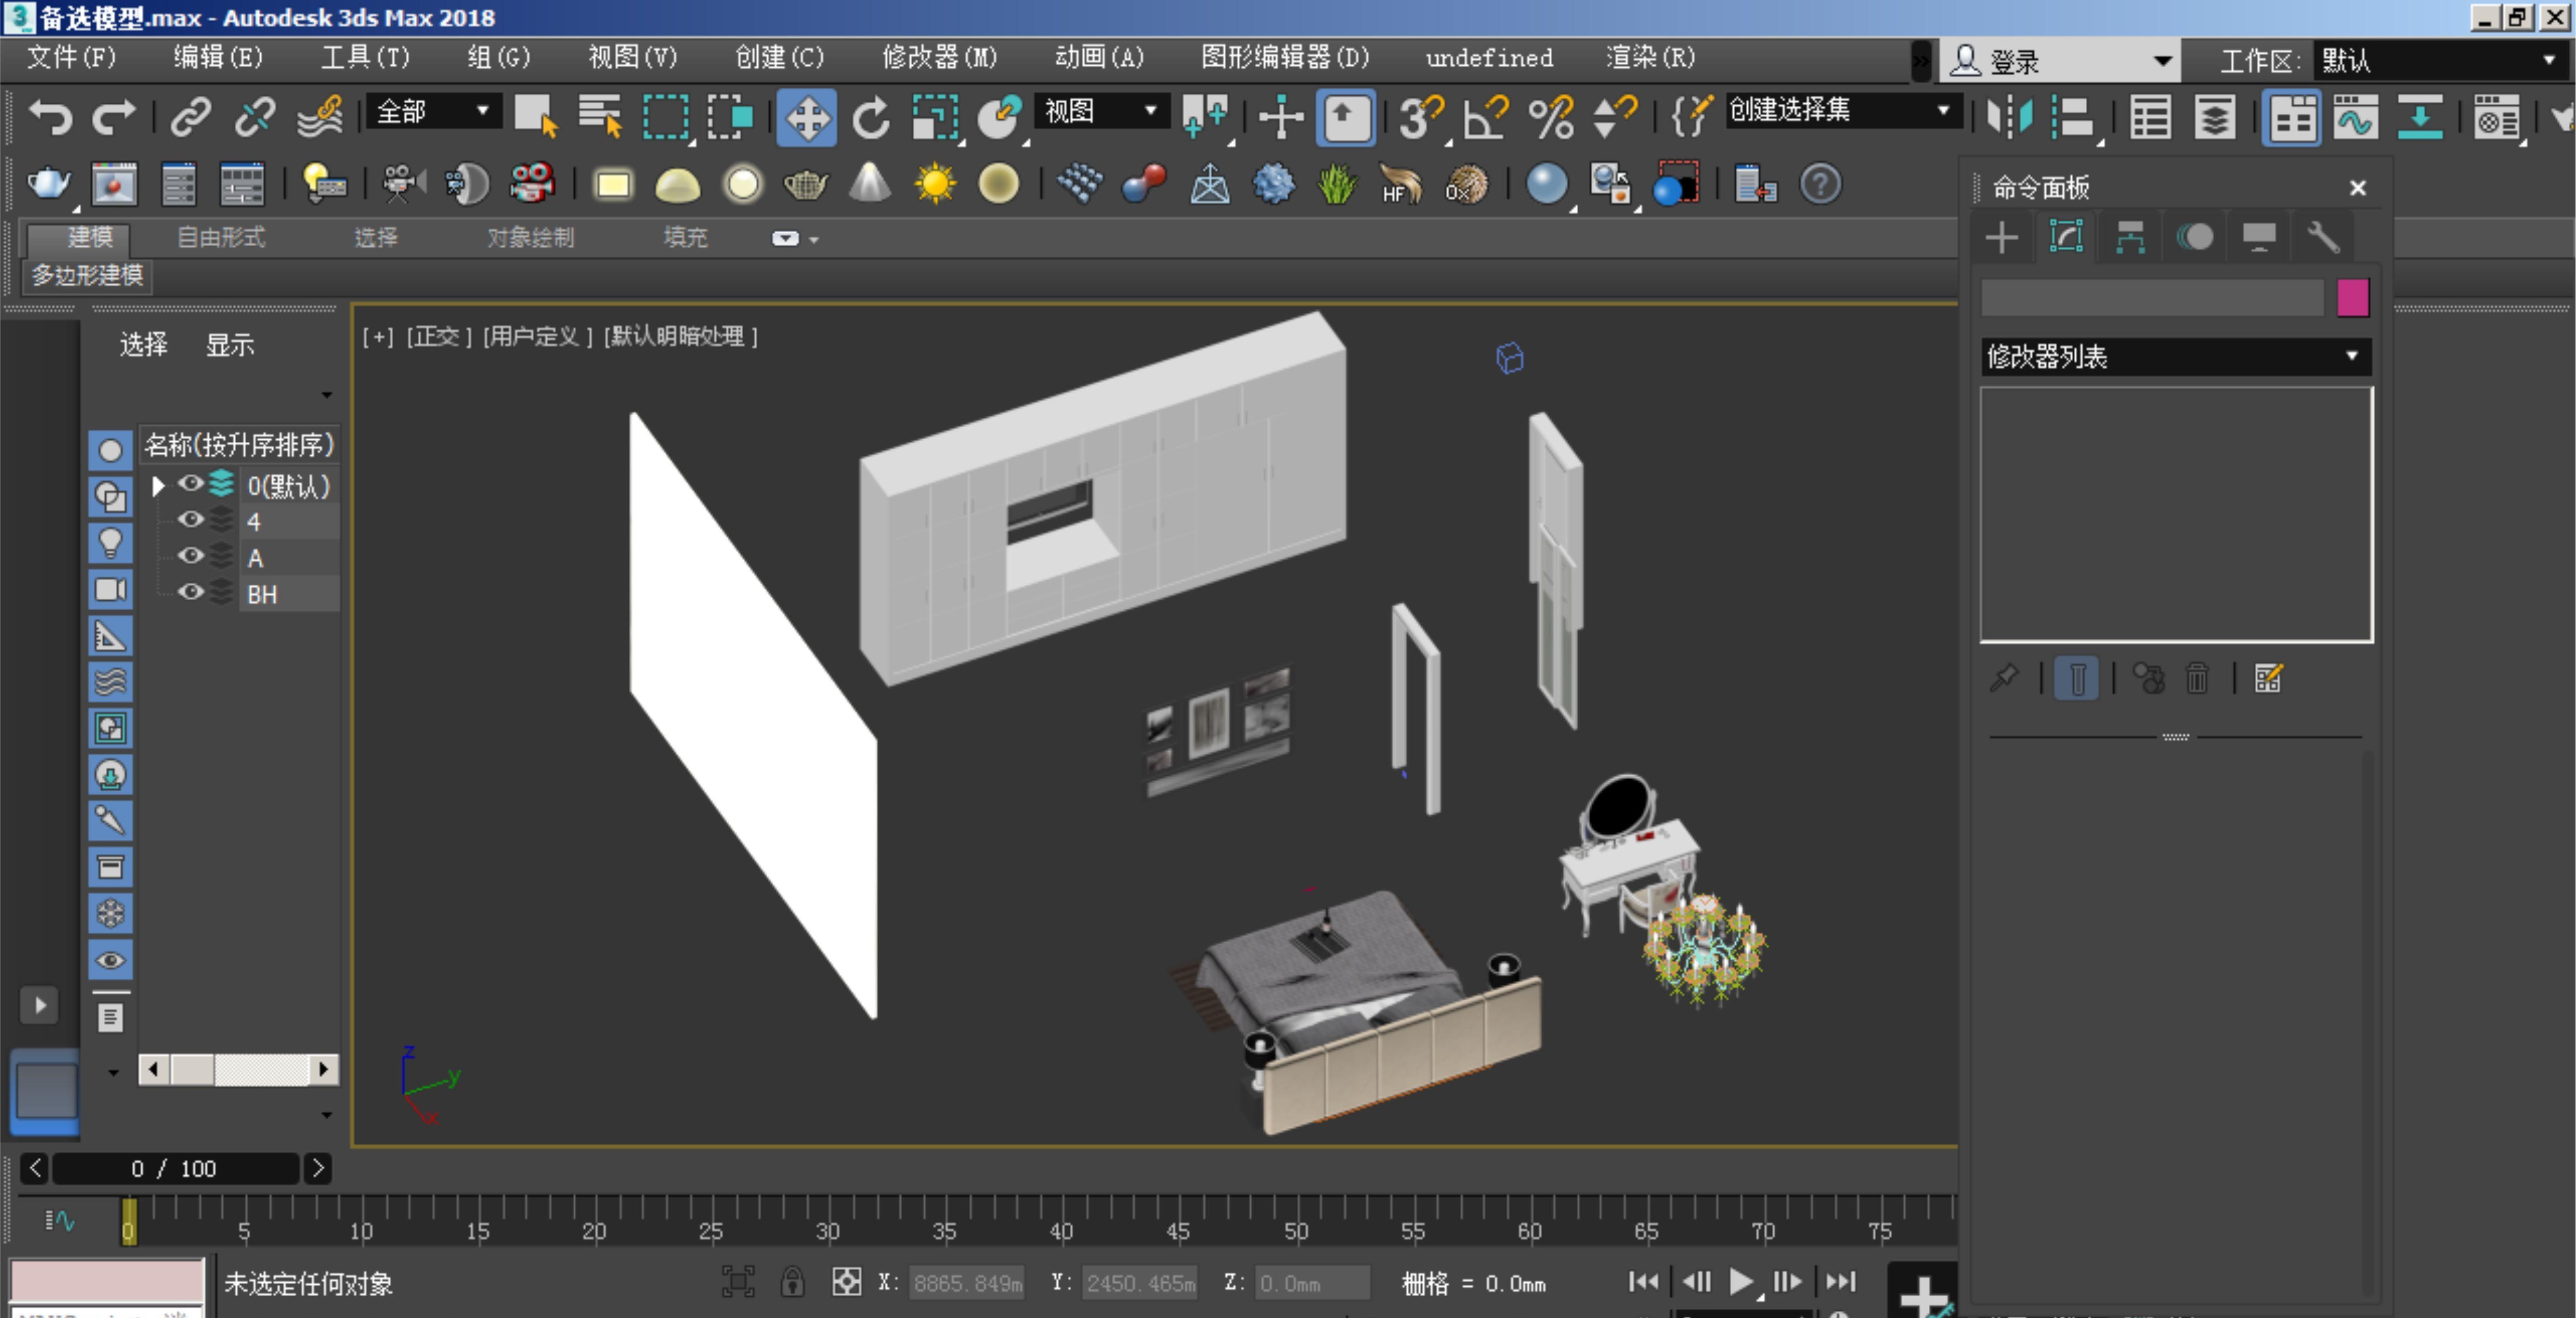
Task: Click the [默认明暗处理] viewport label
Action: [x=680, y=337]
